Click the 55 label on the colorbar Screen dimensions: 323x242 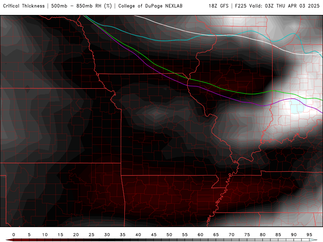185,235
